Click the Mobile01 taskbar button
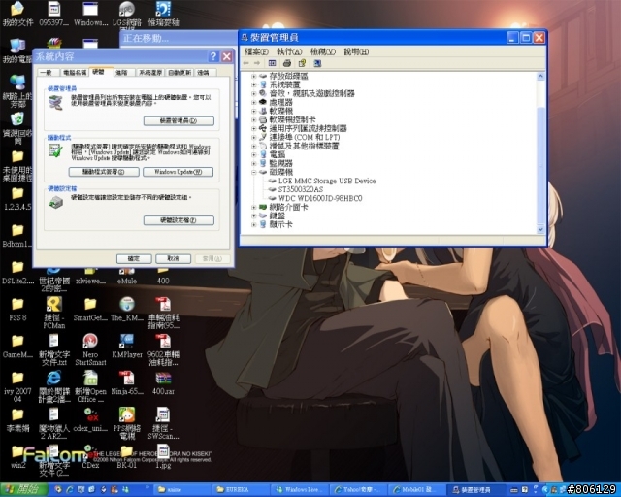 (417, 490)
